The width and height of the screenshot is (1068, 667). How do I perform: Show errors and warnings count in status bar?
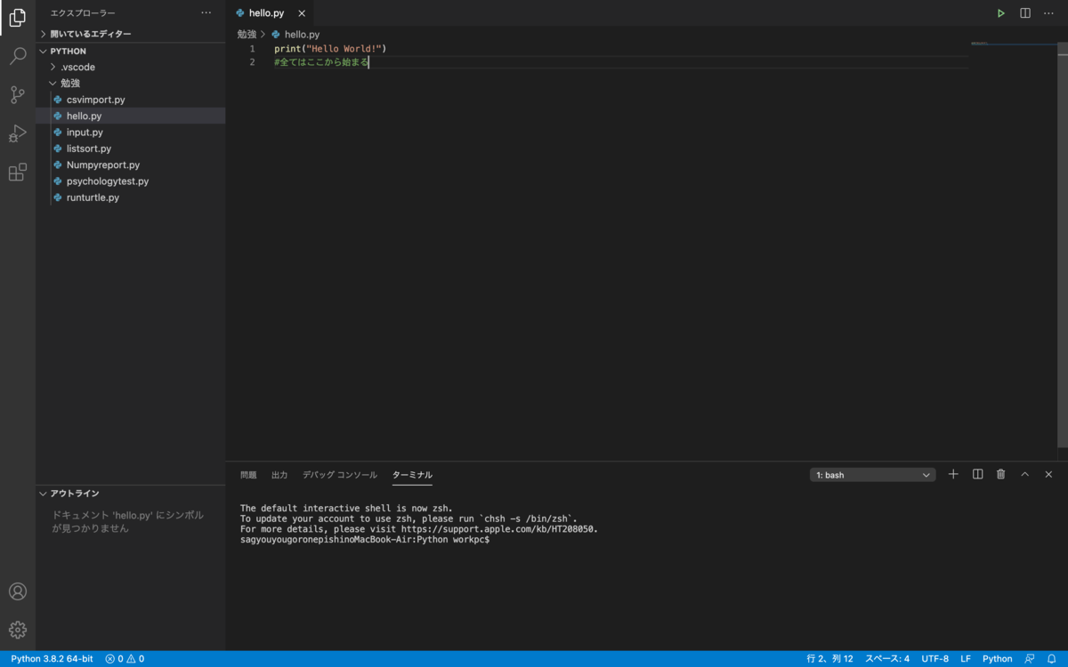[x=125, y=659]
